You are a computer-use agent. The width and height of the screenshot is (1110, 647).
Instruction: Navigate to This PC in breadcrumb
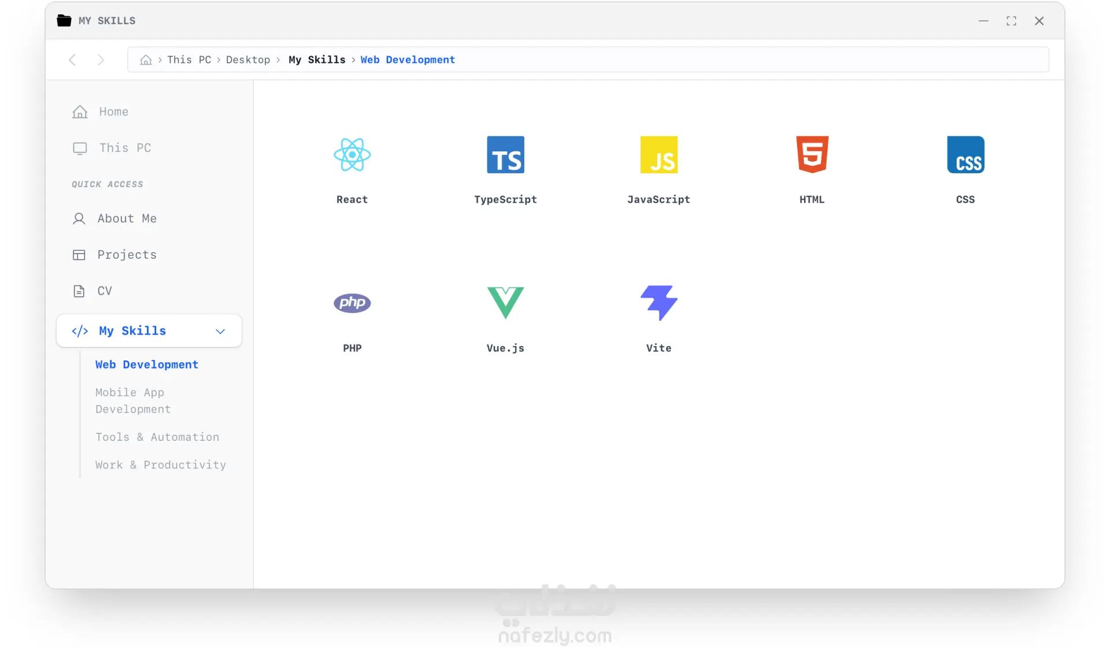pyautogui.click(x=189, y=60)
